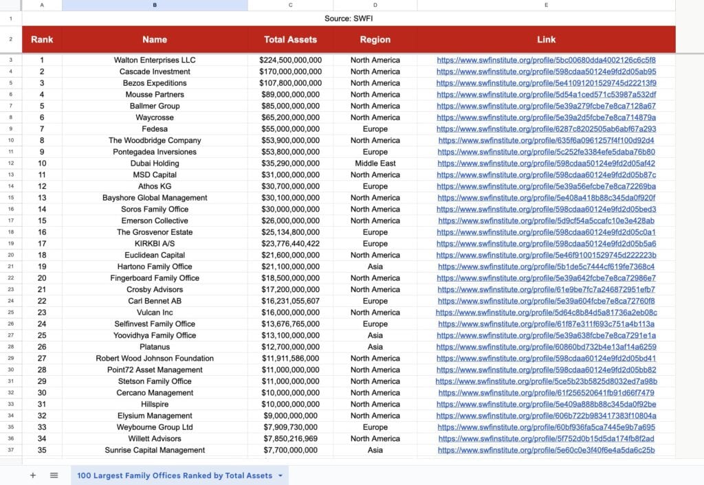Screen dimensions: 704x485
Task: Open Walton Enterprises LLC profile link
Action: (546, 60)
